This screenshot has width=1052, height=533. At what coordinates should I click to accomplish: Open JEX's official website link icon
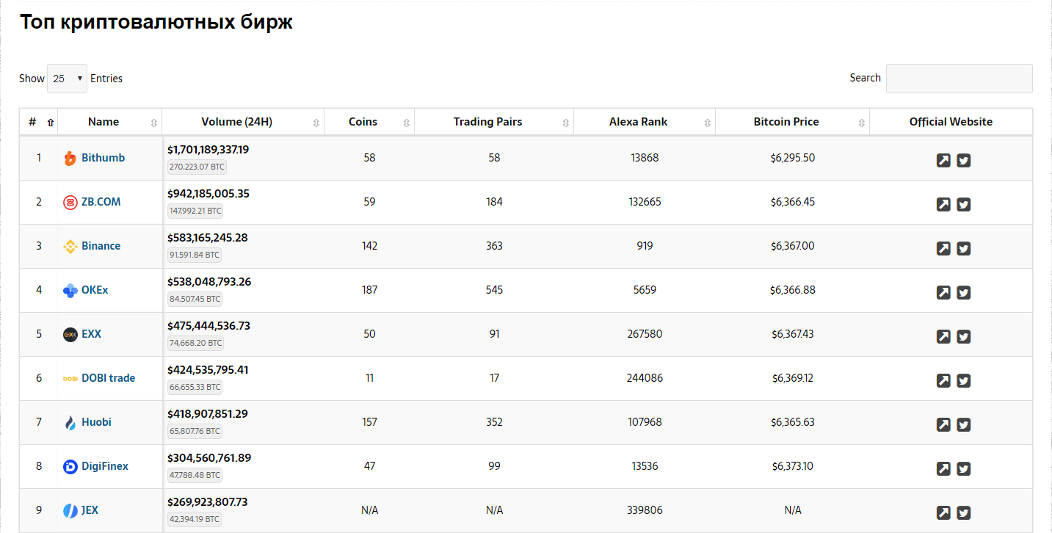click(x=943, y=512)
